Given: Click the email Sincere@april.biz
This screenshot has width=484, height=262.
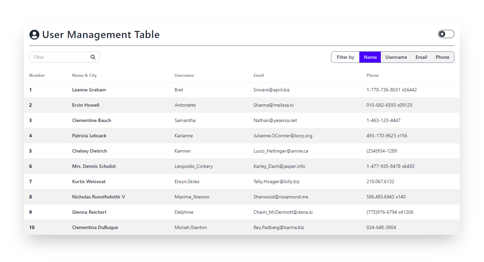Looking at the screenshot, I should [271, 90].
